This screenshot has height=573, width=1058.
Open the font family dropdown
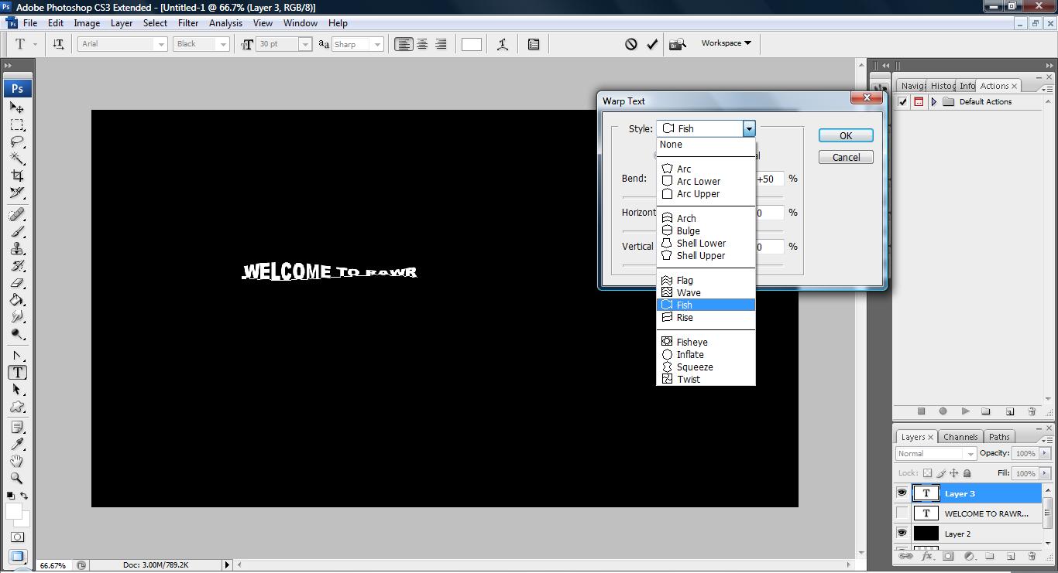(161, 44)
